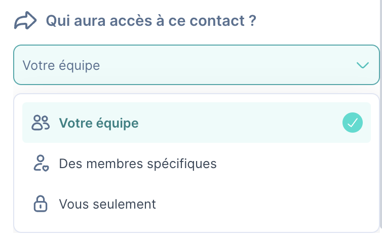Click the Vous seulement text label

tap(107, 204)
